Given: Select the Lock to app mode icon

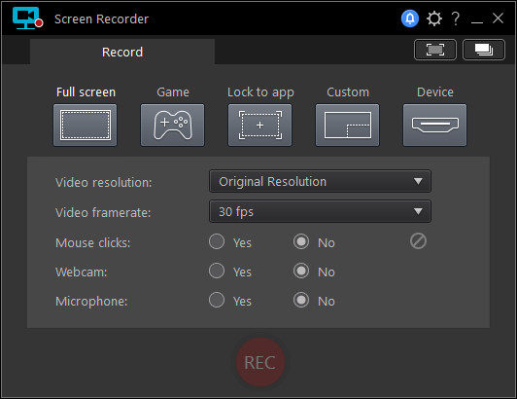Looking at the screenshot, I should tap(259, 126).
